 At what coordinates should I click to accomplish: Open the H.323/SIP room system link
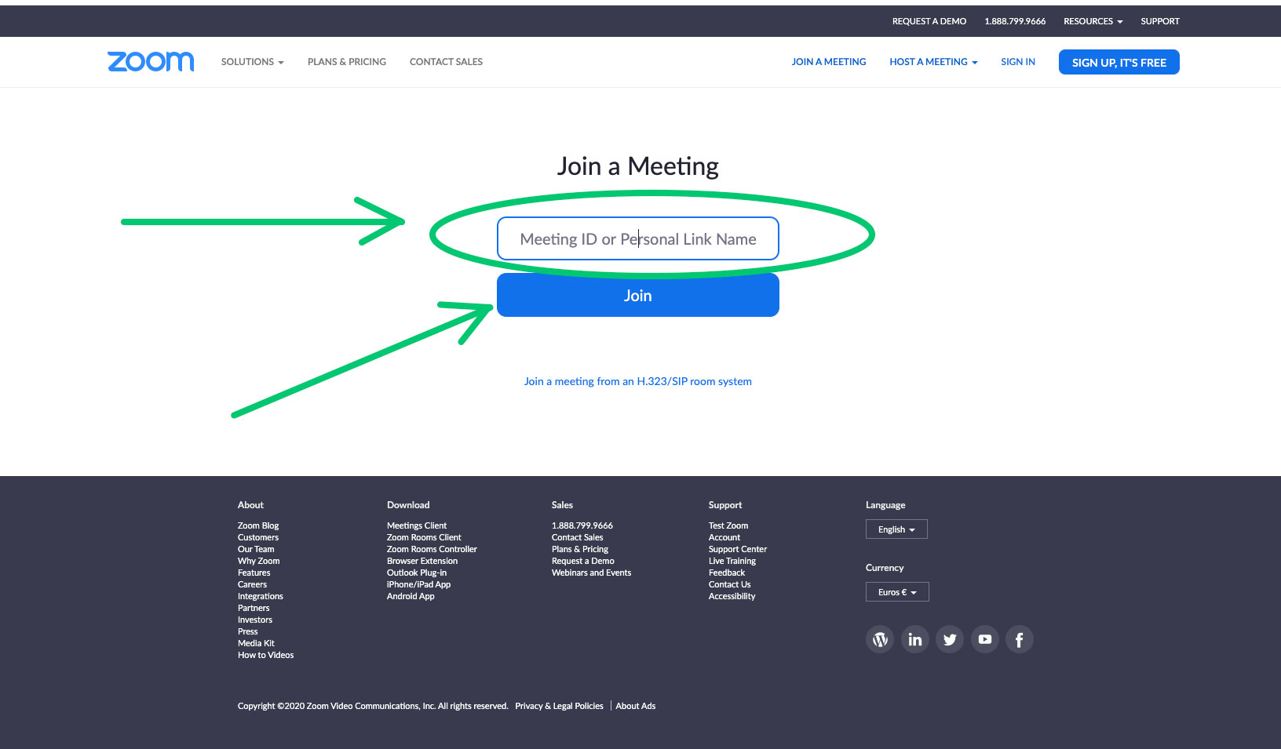[x=638, y=382]
